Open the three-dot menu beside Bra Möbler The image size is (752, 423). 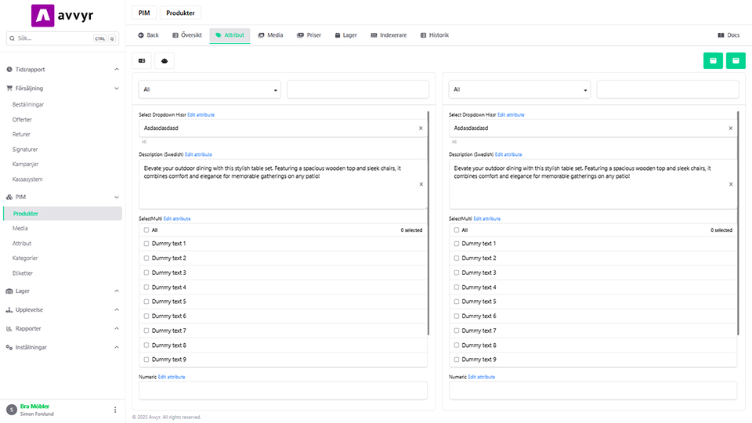tap(115, 410)
